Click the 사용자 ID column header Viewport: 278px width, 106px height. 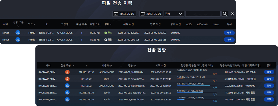click(x=106, y=65)
